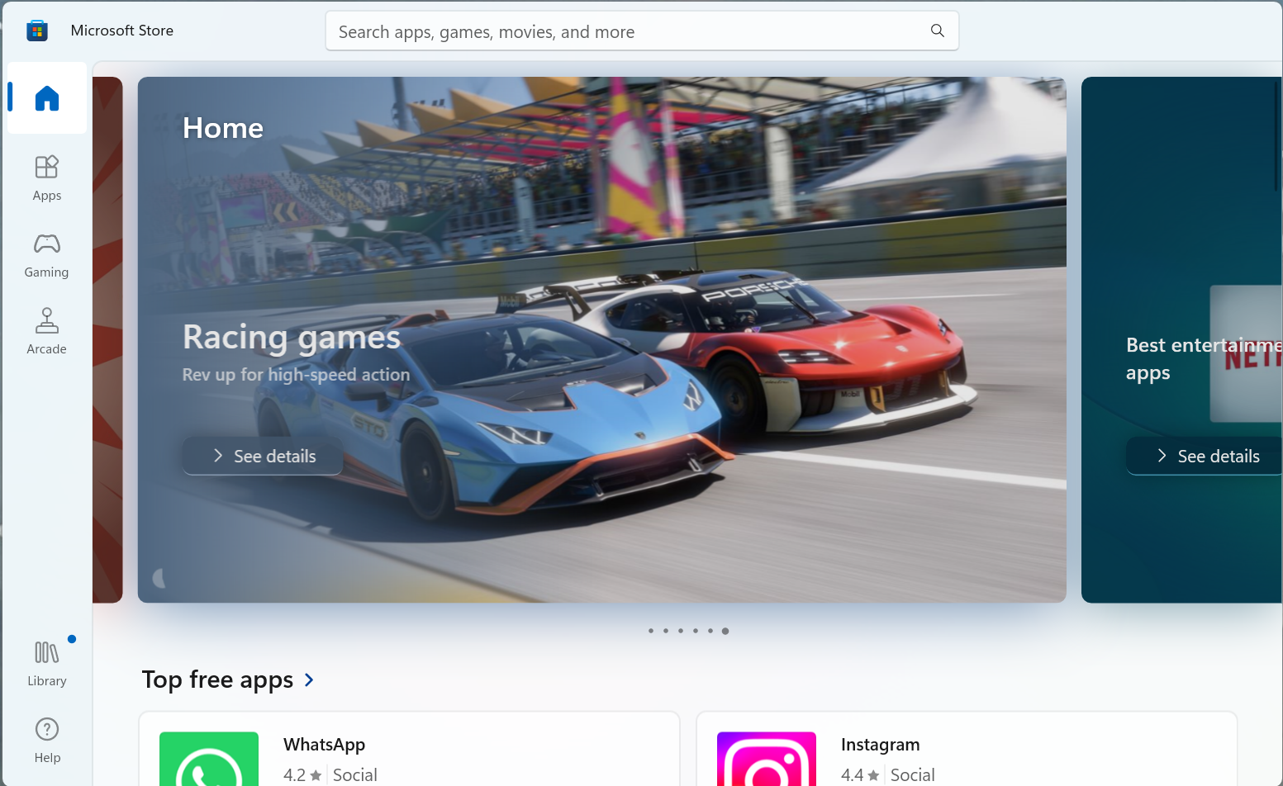Click the Instagram 4.4 star rating
The image size is (1283, 786).
[x=860, y=774]
